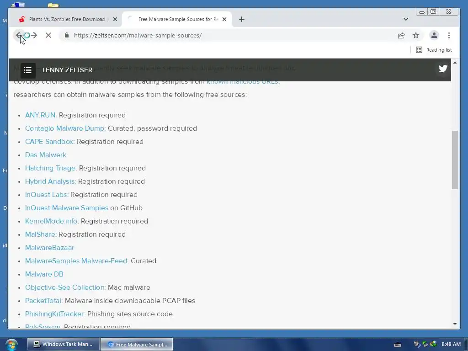Select the Free Malware Sample Sources tab
Viewport: 468px width, 351px height.
click(x=177, y=19)
